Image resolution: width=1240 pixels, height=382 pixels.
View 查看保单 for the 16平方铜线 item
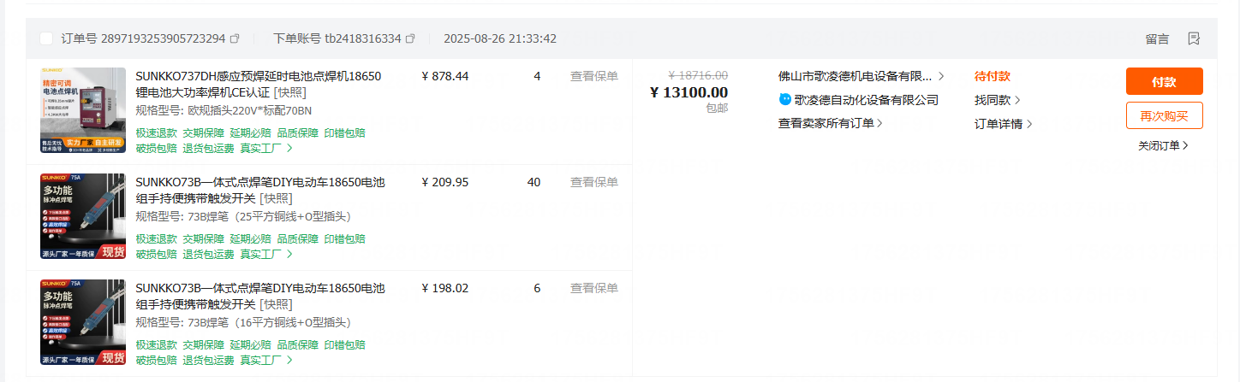(x=594, y=288)
